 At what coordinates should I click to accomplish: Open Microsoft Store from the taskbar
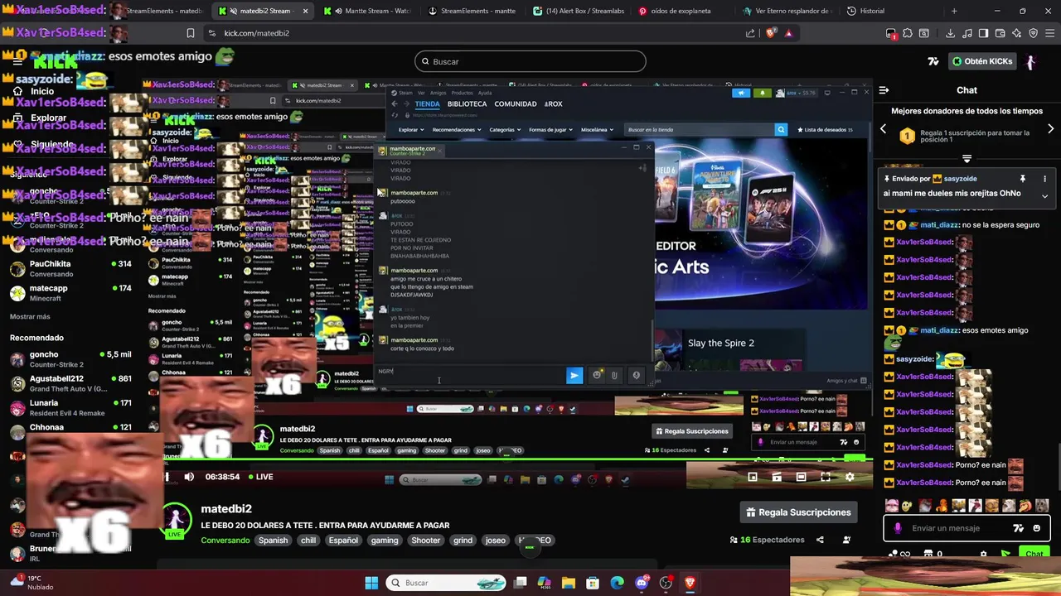593,583
